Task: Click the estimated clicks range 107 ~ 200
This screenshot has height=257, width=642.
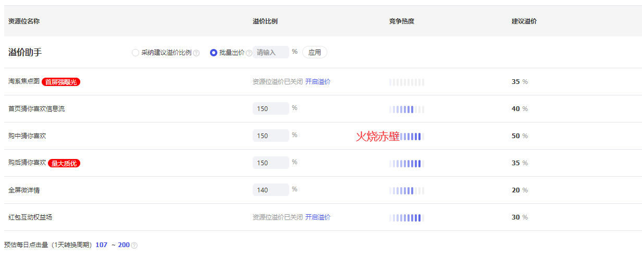Action: coord(113,245)
